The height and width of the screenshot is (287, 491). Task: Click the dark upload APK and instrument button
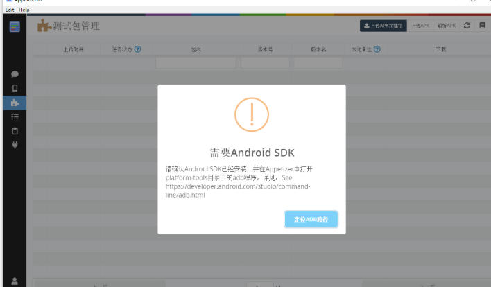384,26
